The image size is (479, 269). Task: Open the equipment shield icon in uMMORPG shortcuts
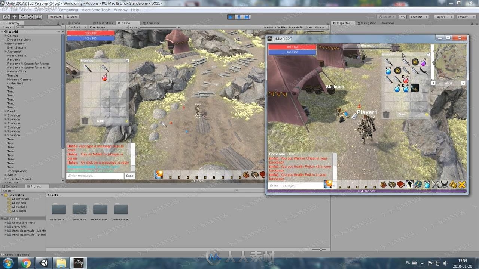pos(392,184)
